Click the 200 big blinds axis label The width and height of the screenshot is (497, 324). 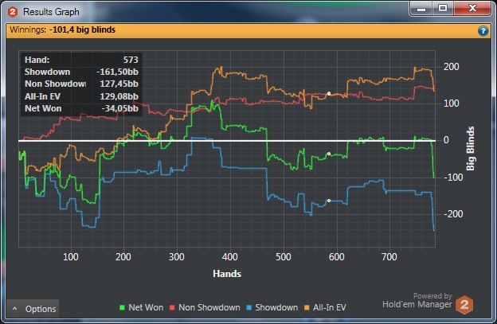(451, 67)
